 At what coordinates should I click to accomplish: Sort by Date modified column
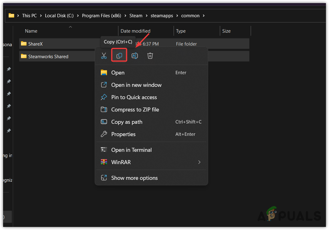coord(135,31)
